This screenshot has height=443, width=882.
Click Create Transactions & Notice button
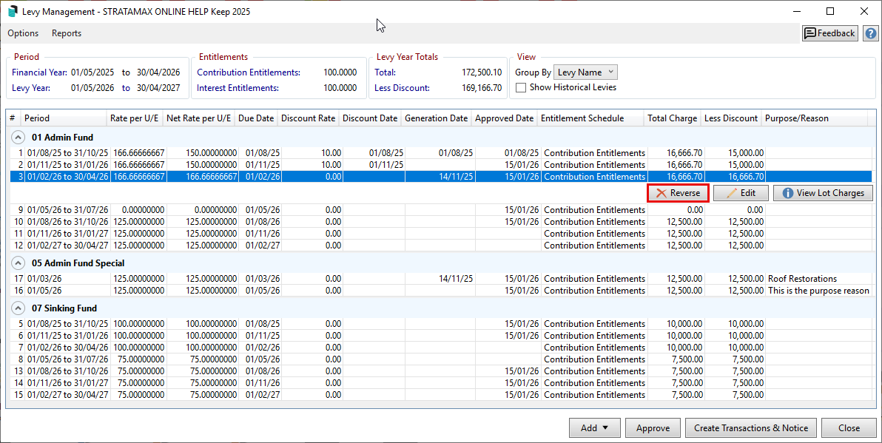(x=751, y=427)
